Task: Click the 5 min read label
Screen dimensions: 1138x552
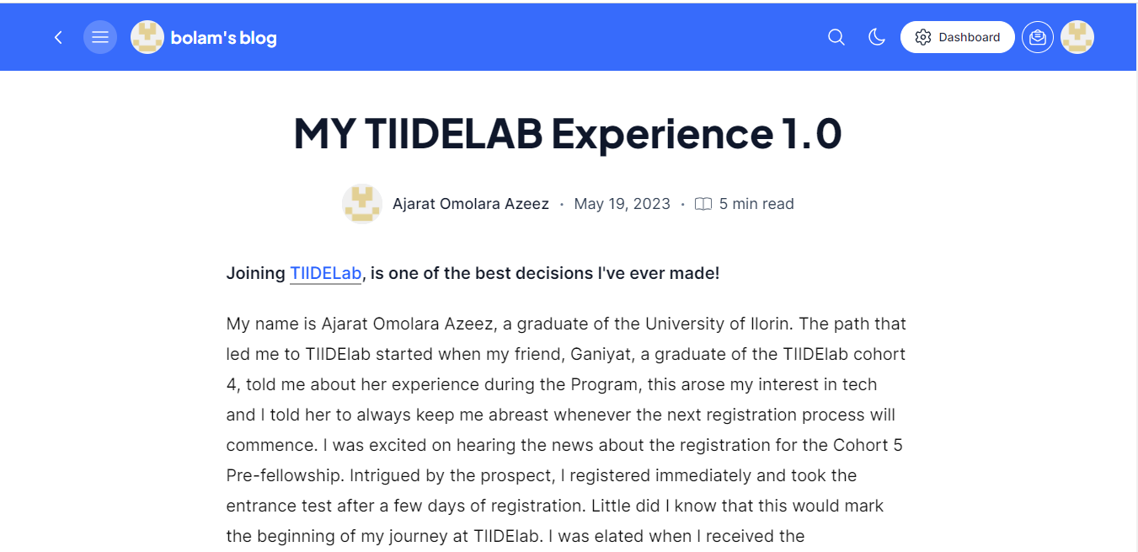Action: tap(756, 204)
